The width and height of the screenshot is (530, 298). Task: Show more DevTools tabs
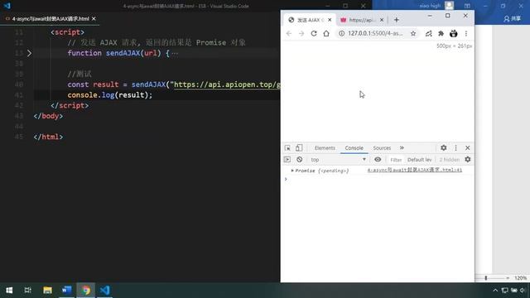pos(402,147)
